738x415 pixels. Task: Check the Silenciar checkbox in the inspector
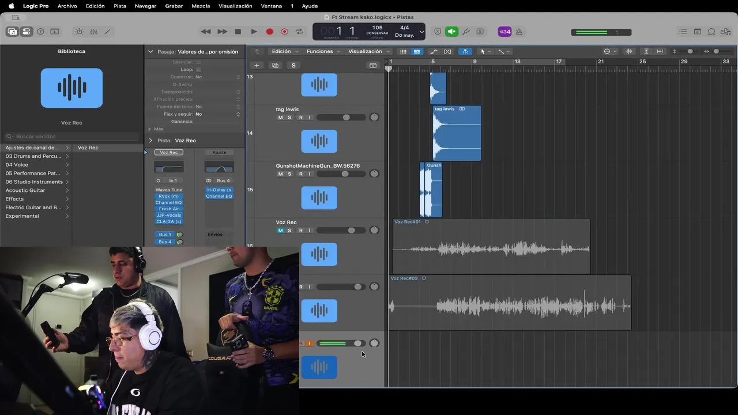point(198,62)
